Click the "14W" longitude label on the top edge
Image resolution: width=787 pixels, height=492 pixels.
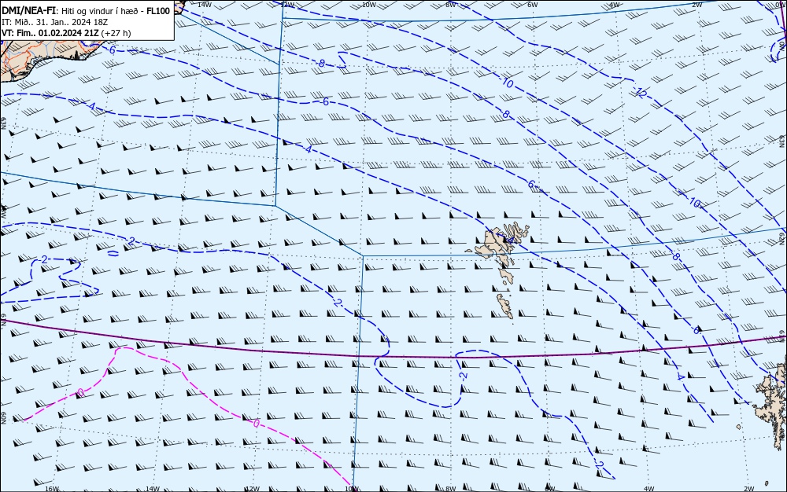click(204, 4)
